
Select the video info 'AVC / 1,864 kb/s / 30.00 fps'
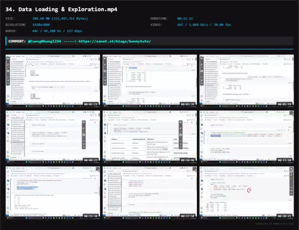(204, 25)
